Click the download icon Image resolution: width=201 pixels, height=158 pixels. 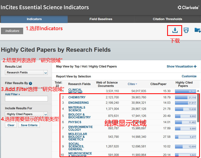click(x=175, y=30)
